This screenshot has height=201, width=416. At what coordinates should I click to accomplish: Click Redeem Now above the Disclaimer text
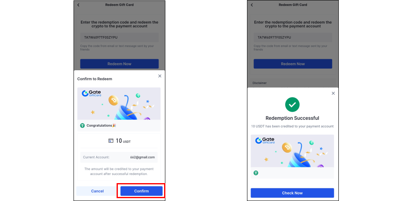(x=292, y=64)
